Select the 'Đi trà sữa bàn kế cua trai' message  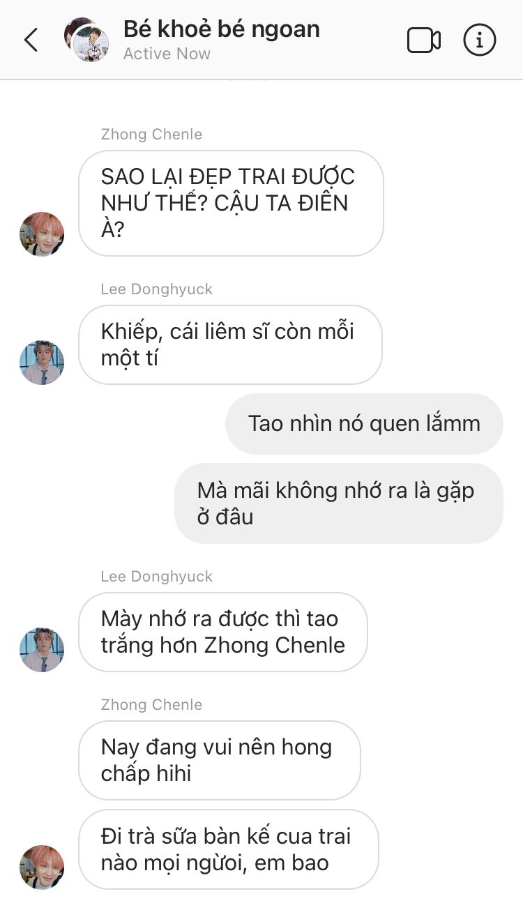(x=228, y=849)
